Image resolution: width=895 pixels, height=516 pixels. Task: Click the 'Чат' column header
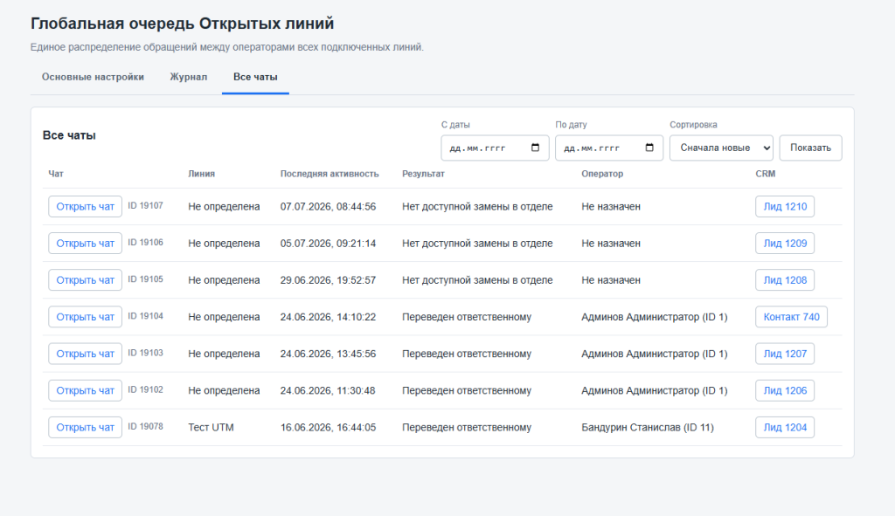coord(56,174)
